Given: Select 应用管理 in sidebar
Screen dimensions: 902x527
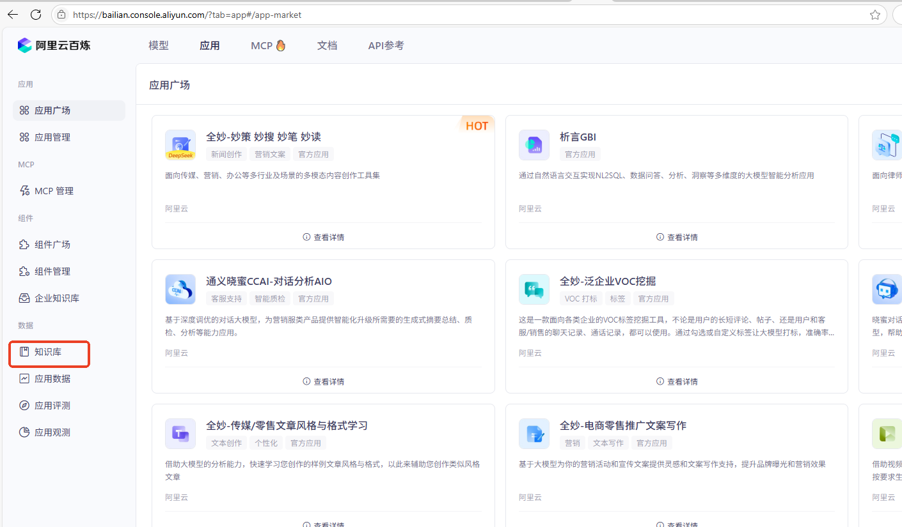Looking at the screenshot, I should coord(69,137).
